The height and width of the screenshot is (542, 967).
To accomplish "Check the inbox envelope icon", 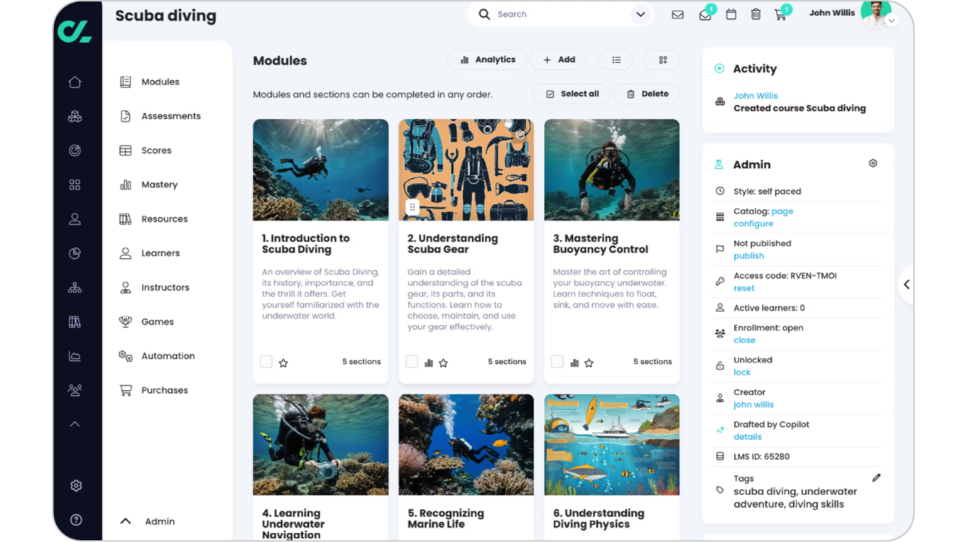I will (x=678, y=13).
